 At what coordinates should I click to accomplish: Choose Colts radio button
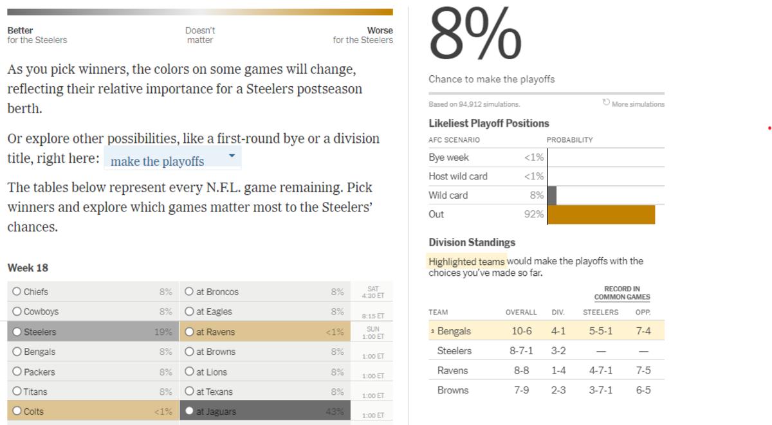[17, 411]
